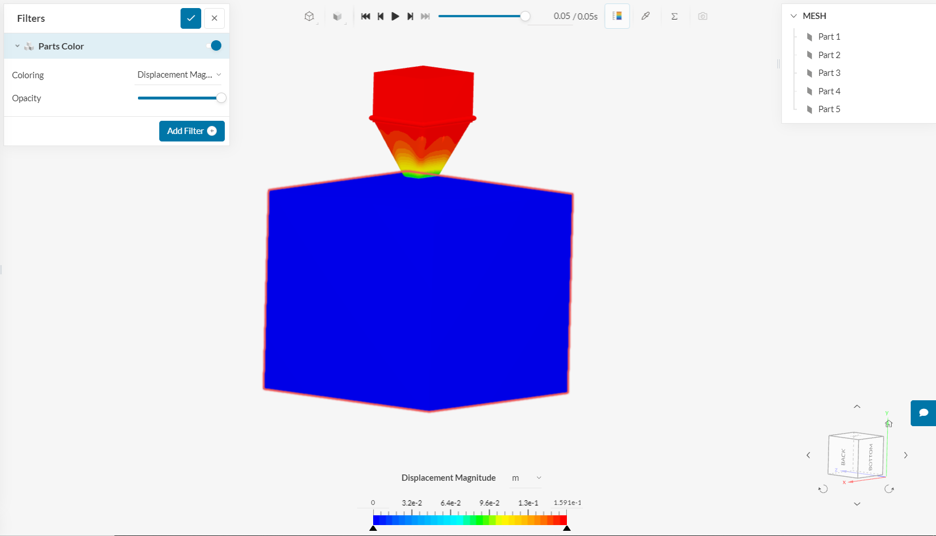This screenshot has height=536, width=936.
Task: Play the result animation
Action: click(x=396, y=16)
